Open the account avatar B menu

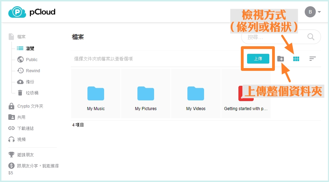coord(310,12)
